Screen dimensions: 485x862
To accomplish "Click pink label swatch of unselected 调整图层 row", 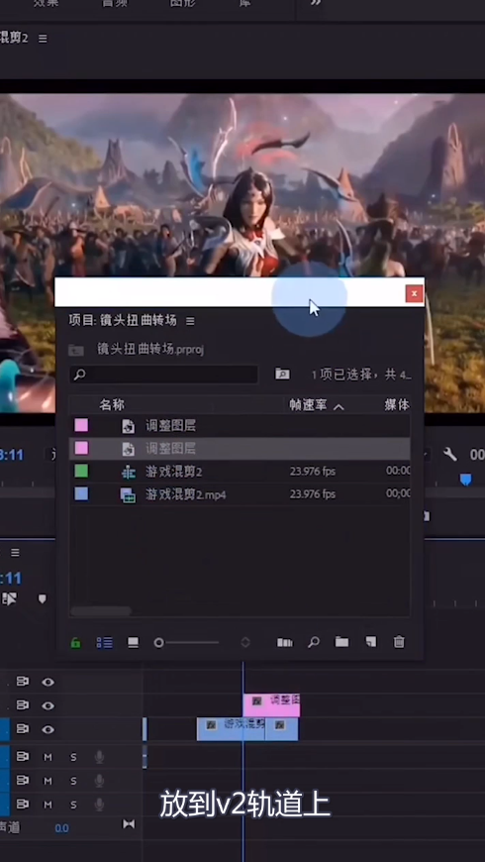I will [x=81, y=425].
